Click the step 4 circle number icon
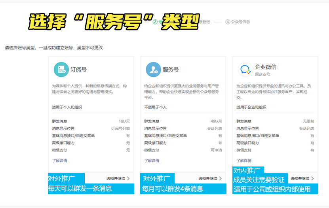Image resolution: width=329 pixels, height=208 pixels. [228, 22]
